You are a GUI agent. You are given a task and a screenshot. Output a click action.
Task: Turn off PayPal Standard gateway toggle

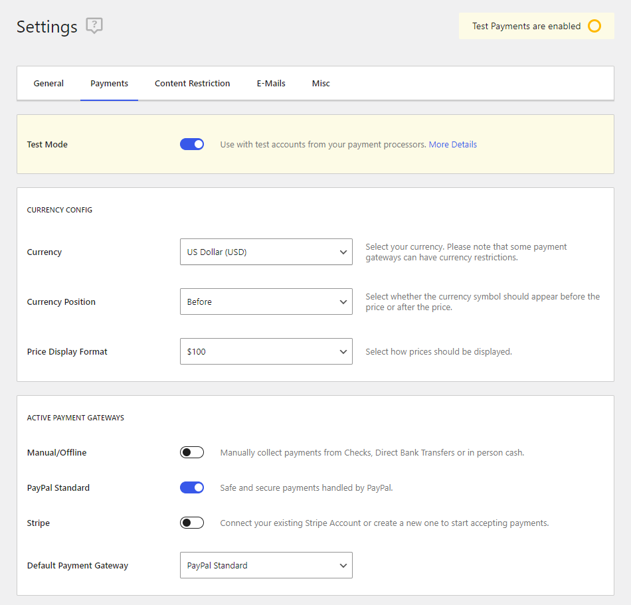pos(192,488)
